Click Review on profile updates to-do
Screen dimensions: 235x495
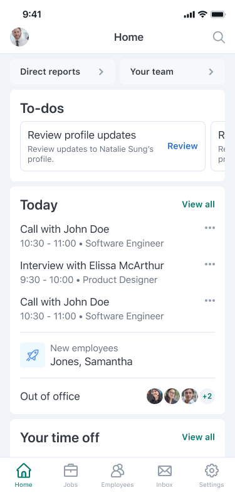click(x=182, y=146)
